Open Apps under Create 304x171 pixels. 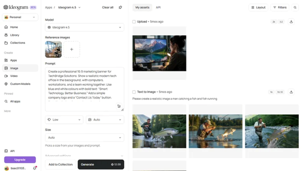tap(13, 60)
